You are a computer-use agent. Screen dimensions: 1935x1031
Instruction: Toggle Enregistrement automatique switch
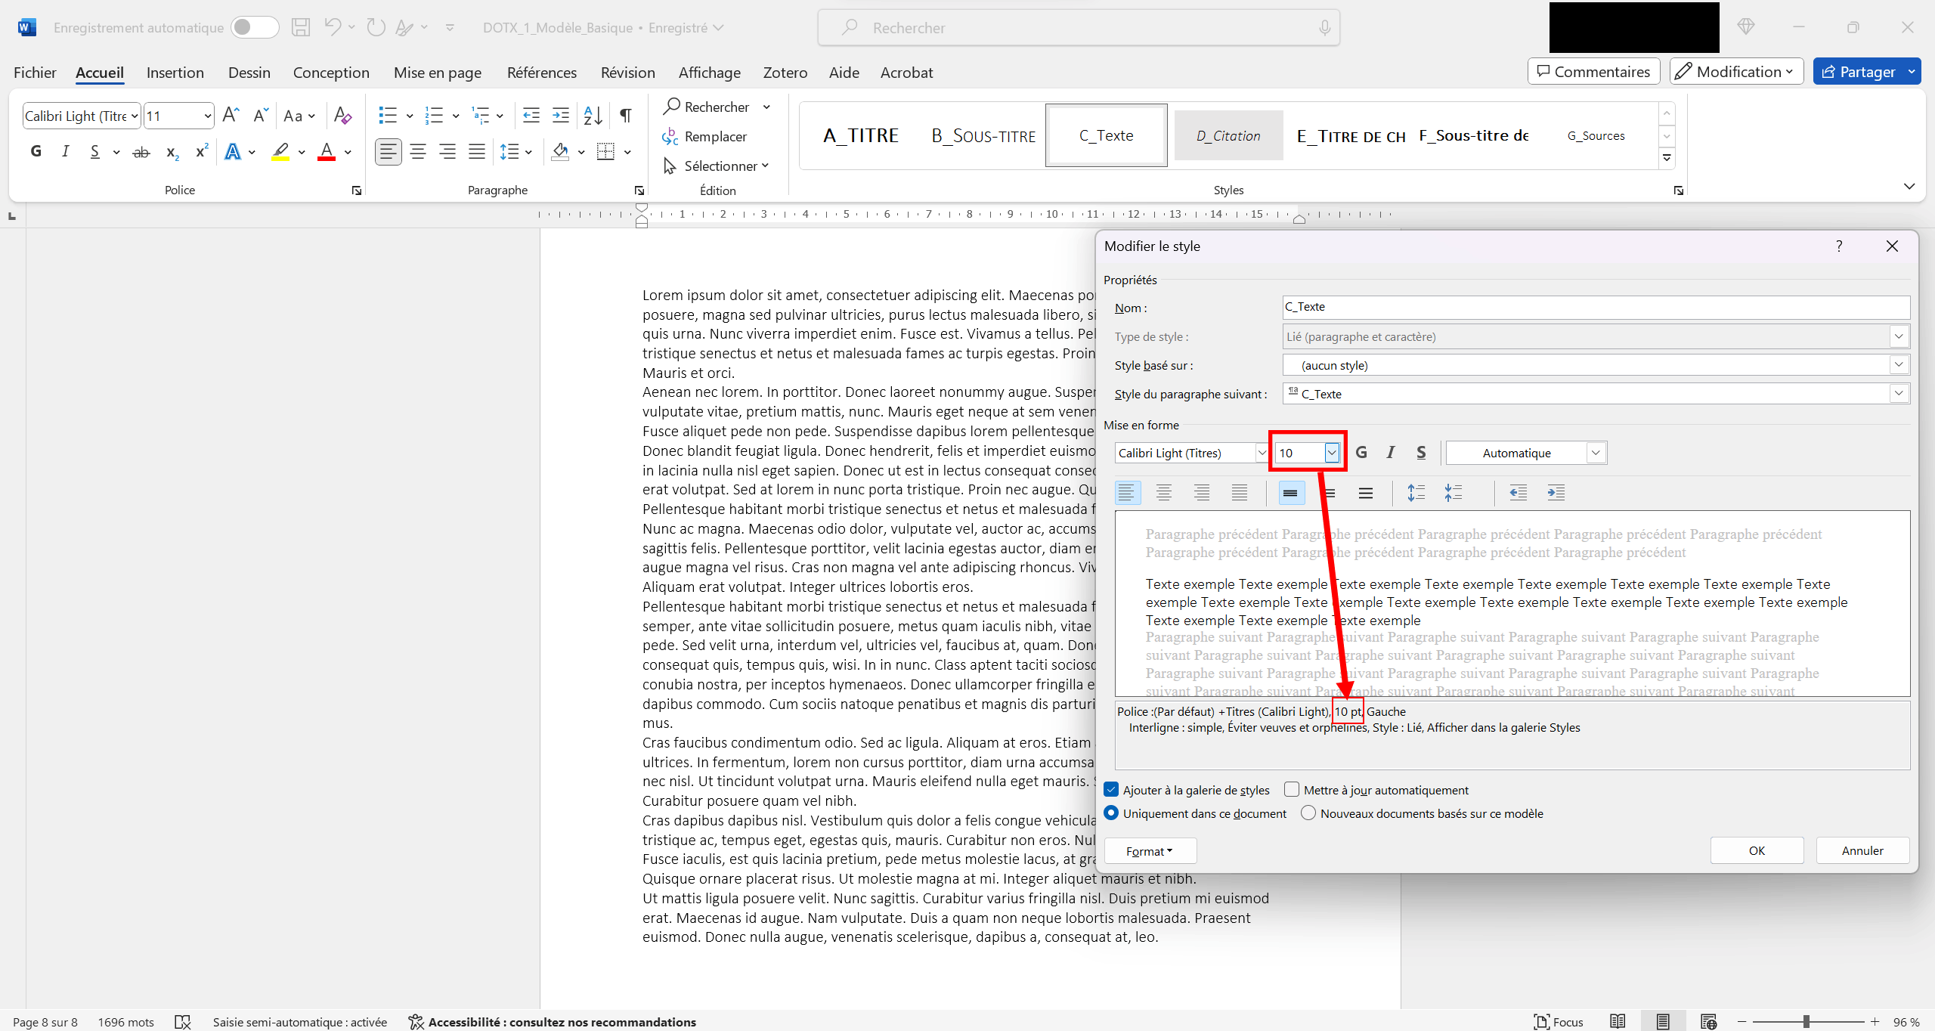[x=254, y=28]
